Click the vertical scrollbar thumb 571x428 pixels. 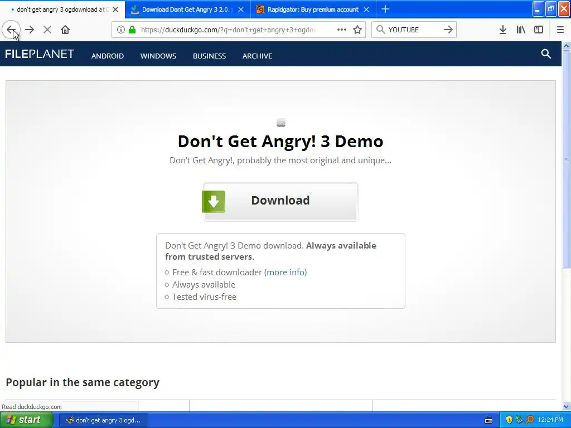(567, 160)
